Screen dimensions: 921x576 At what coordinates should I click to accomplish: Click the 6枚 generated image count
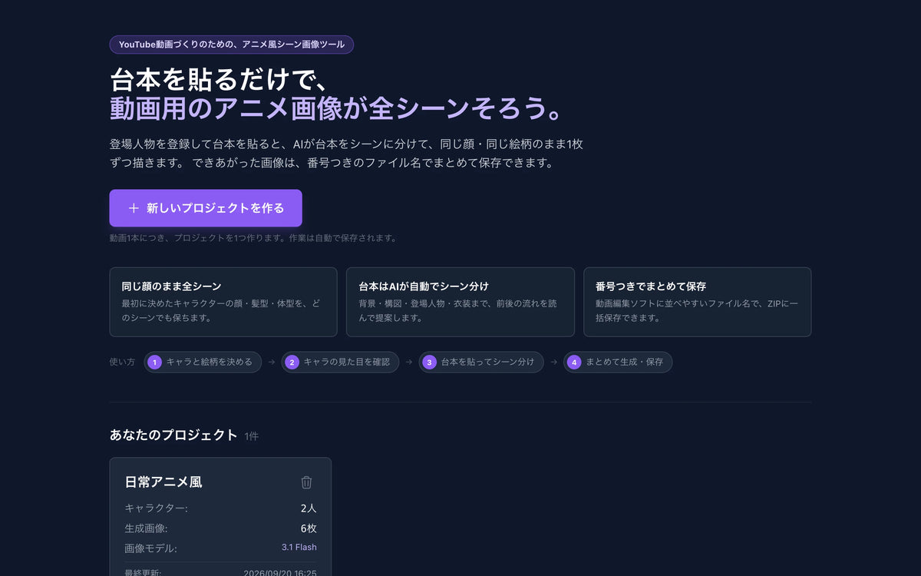pyautogui.click(x=309, y=528)
